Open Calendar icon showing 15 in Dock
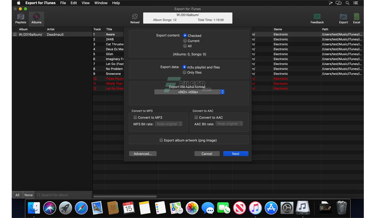 pyautogui.click(x=129, y=208)
